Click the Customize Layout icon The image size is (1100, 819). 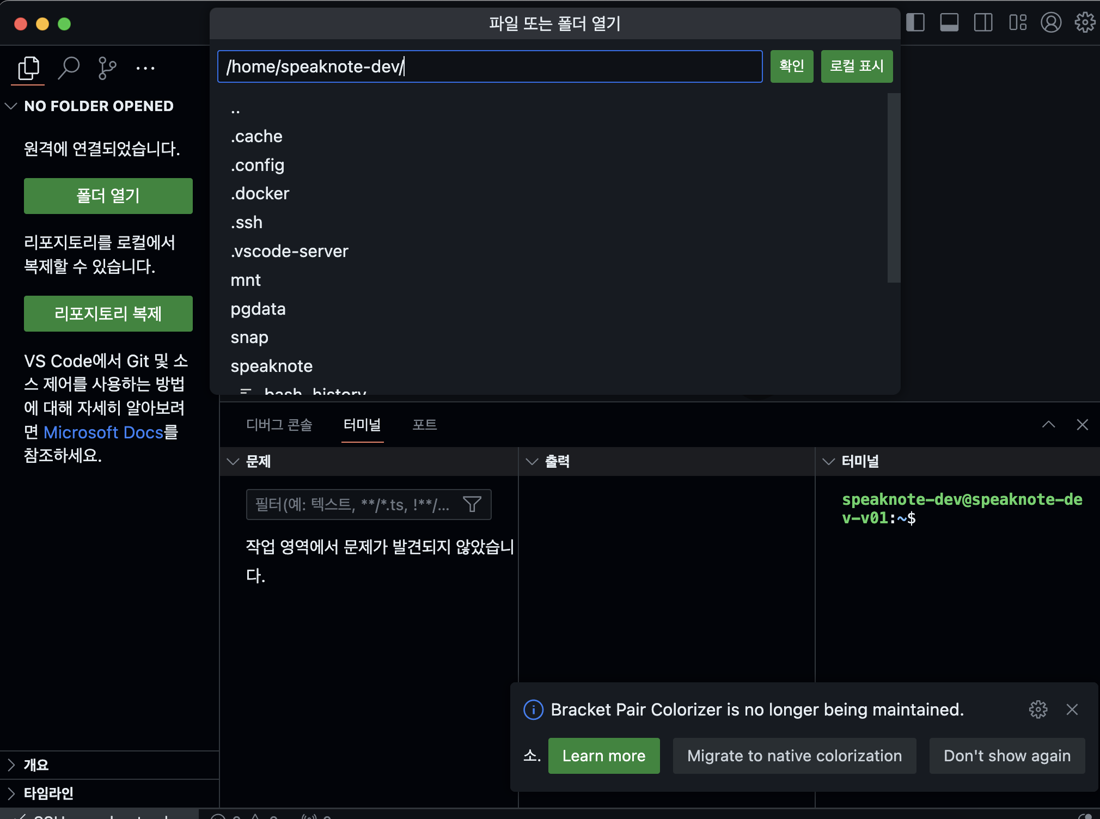[1017, 23]
